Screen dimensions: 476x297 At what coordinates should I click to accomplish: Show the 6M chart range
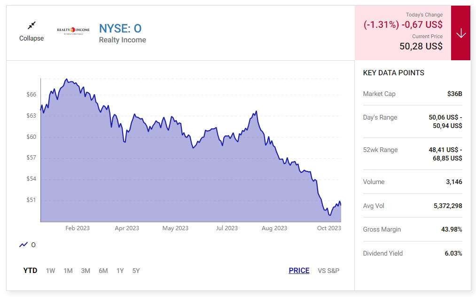coord(103,271)
